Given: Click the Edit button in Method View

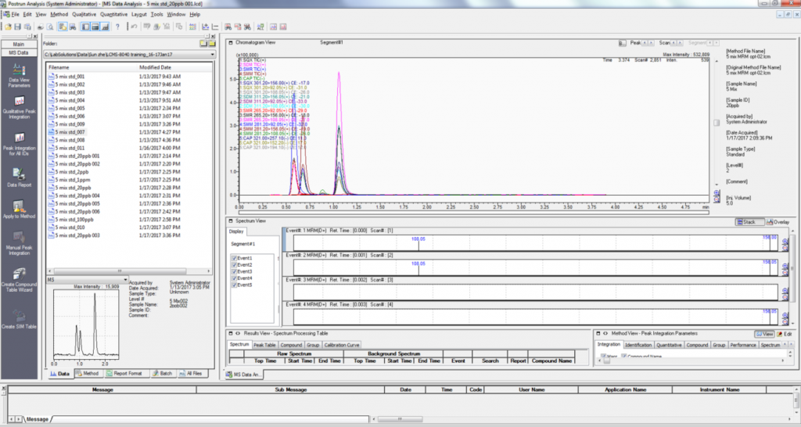Looking at the screenshot, I should 785,334.
